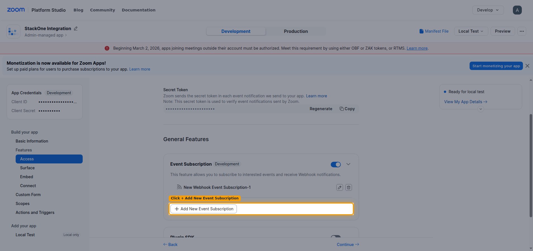Open the Local Test dropdown button
This screenshot has height=251, width=533.
click(x=471, y=31)
